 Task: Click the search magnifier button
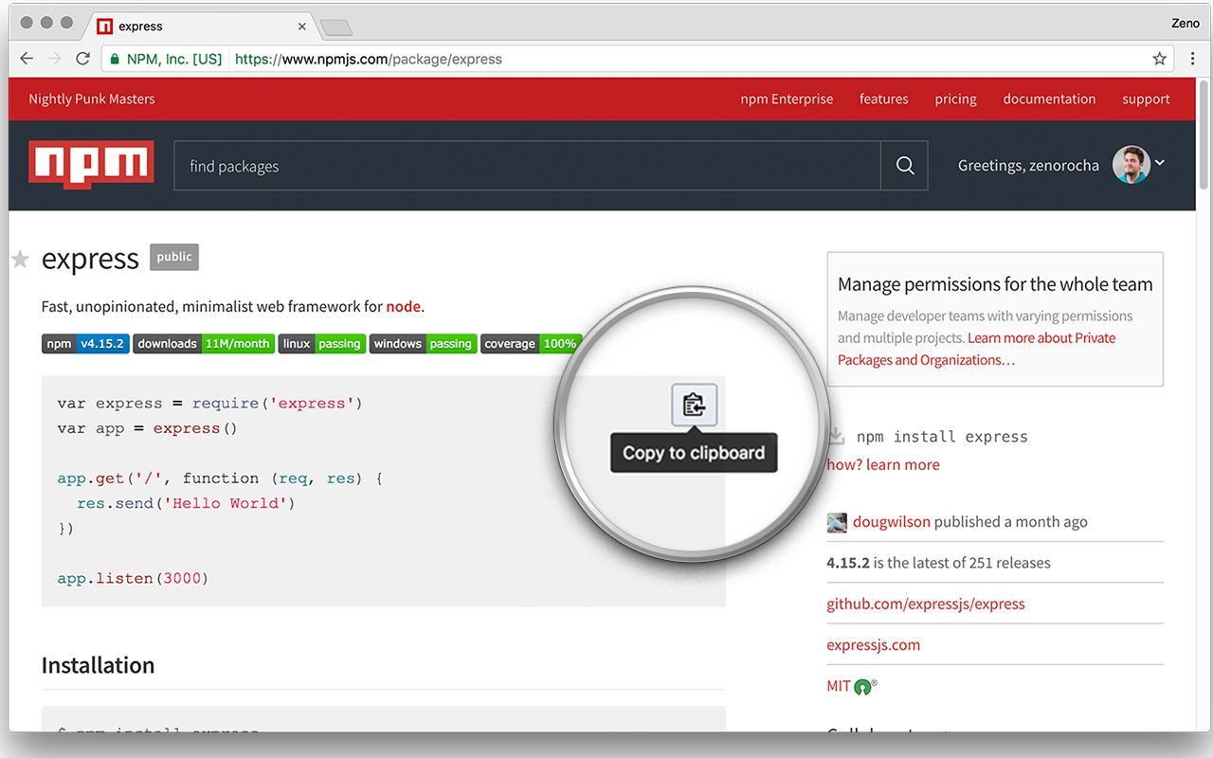point(904,166)
